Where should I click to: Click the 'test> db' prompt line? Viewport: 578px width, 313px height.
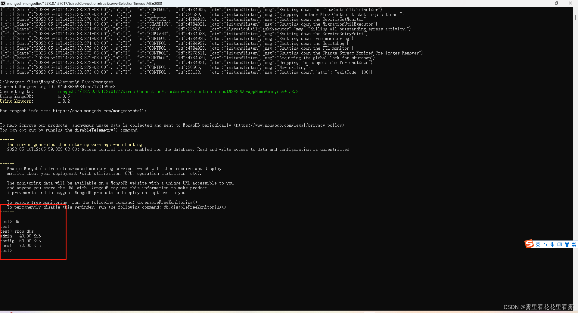10,222
